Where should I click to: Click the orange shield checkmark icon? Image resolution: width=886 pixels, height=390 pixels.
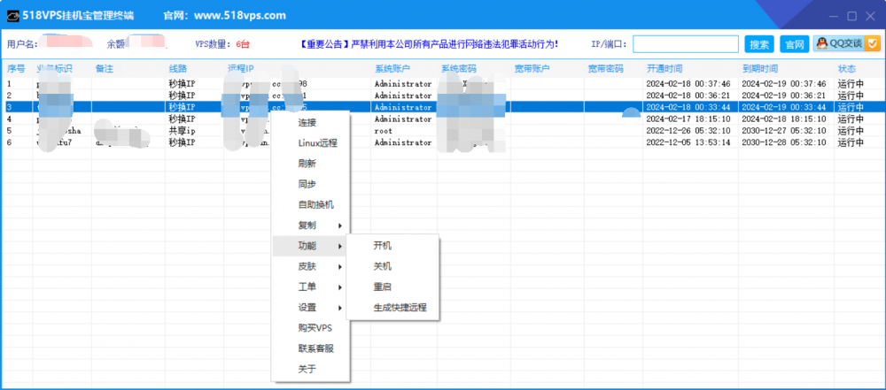pyautogui.click(x=873, y=43)
